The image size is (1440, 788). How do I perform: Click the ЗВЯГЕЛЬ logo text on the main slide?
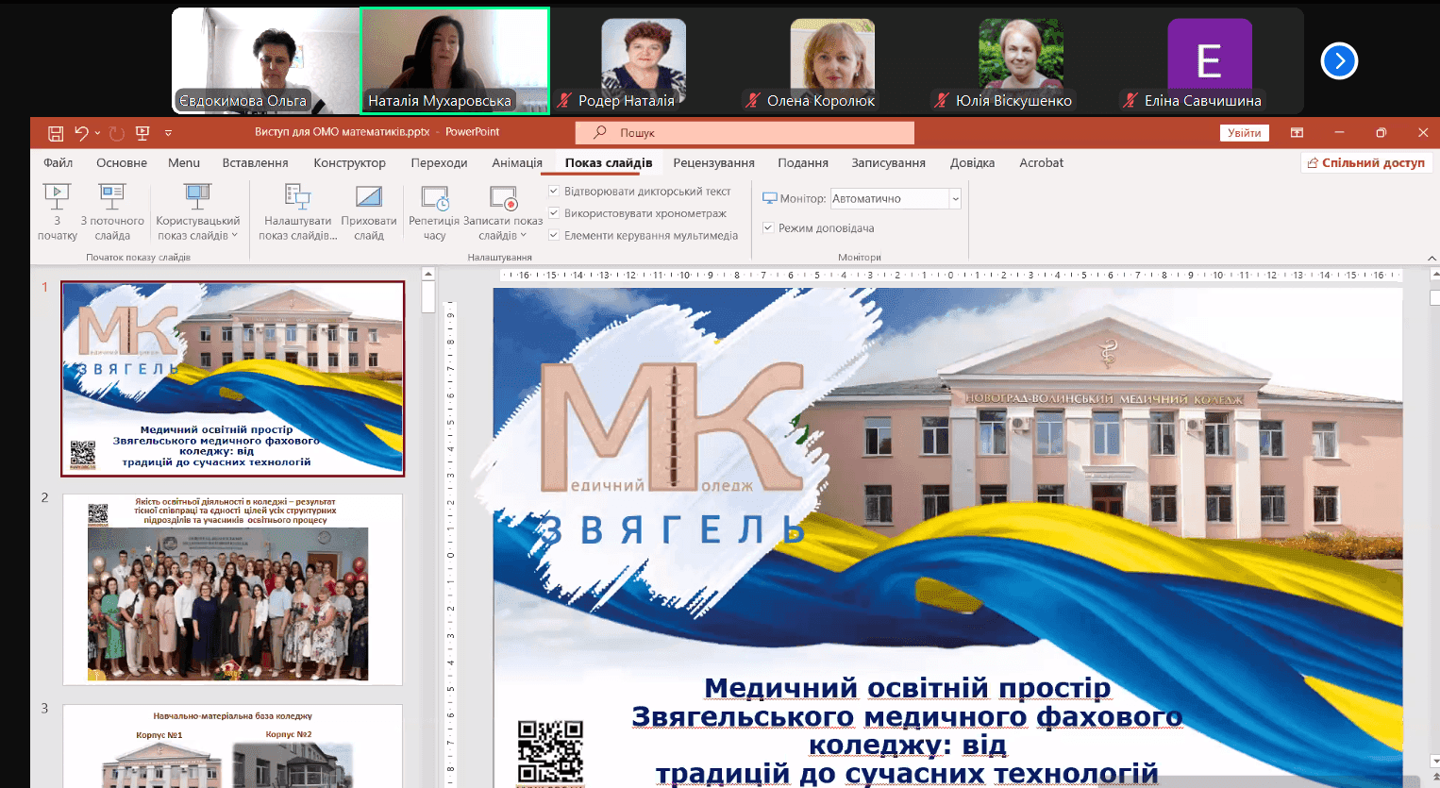(674, 531)
